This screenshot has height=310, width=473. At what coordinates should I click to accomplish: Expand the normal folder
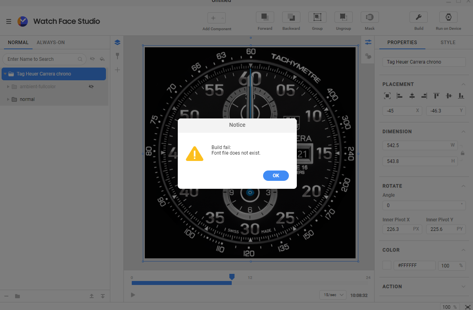pos(8,99)
